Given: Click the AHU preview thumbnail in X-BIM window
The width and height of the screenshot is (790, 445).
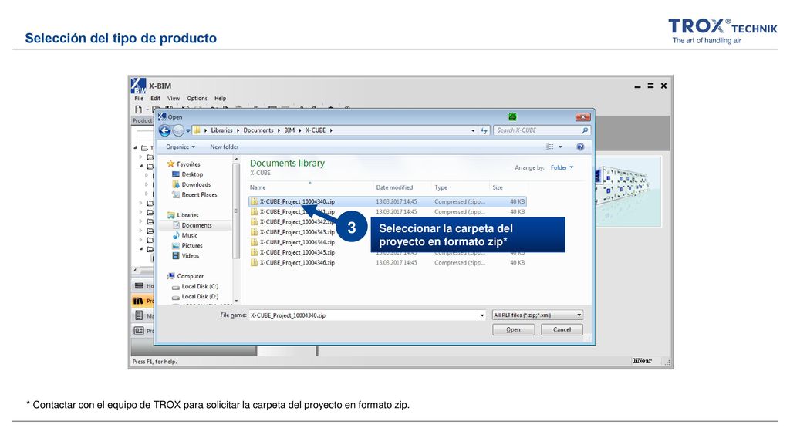Looking at the screenshot, I should pyautogui.click(x=628, y=192).
